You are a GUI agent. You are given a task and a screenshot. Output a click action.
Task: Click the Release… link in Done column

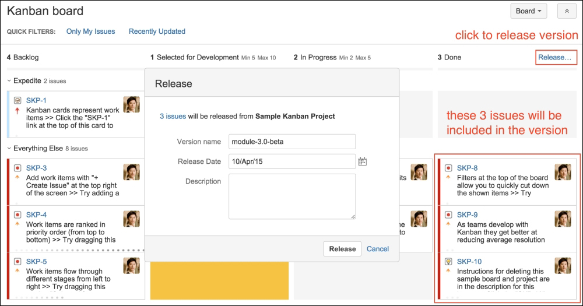point(556,57)
